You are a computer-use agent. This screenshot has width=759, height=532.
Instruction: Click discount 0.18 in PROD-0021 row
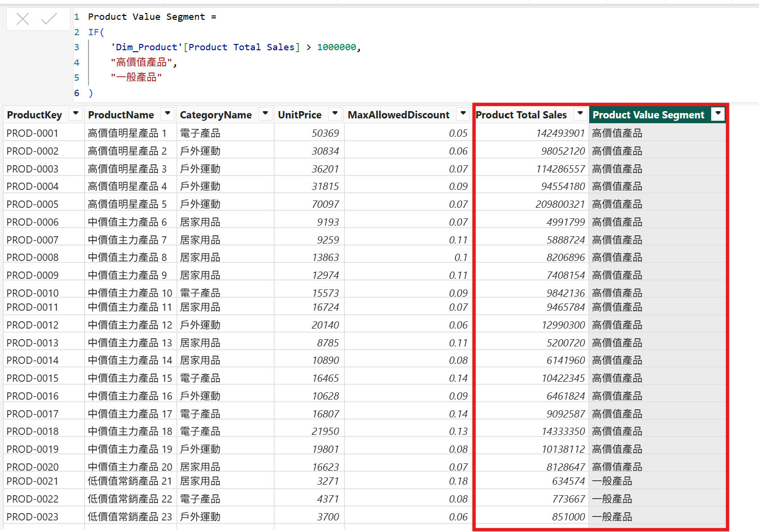tap(458, 481)
